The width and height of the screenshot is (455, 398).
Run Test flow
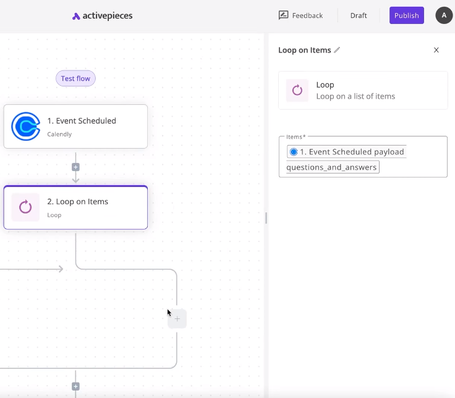coord(75,78)
